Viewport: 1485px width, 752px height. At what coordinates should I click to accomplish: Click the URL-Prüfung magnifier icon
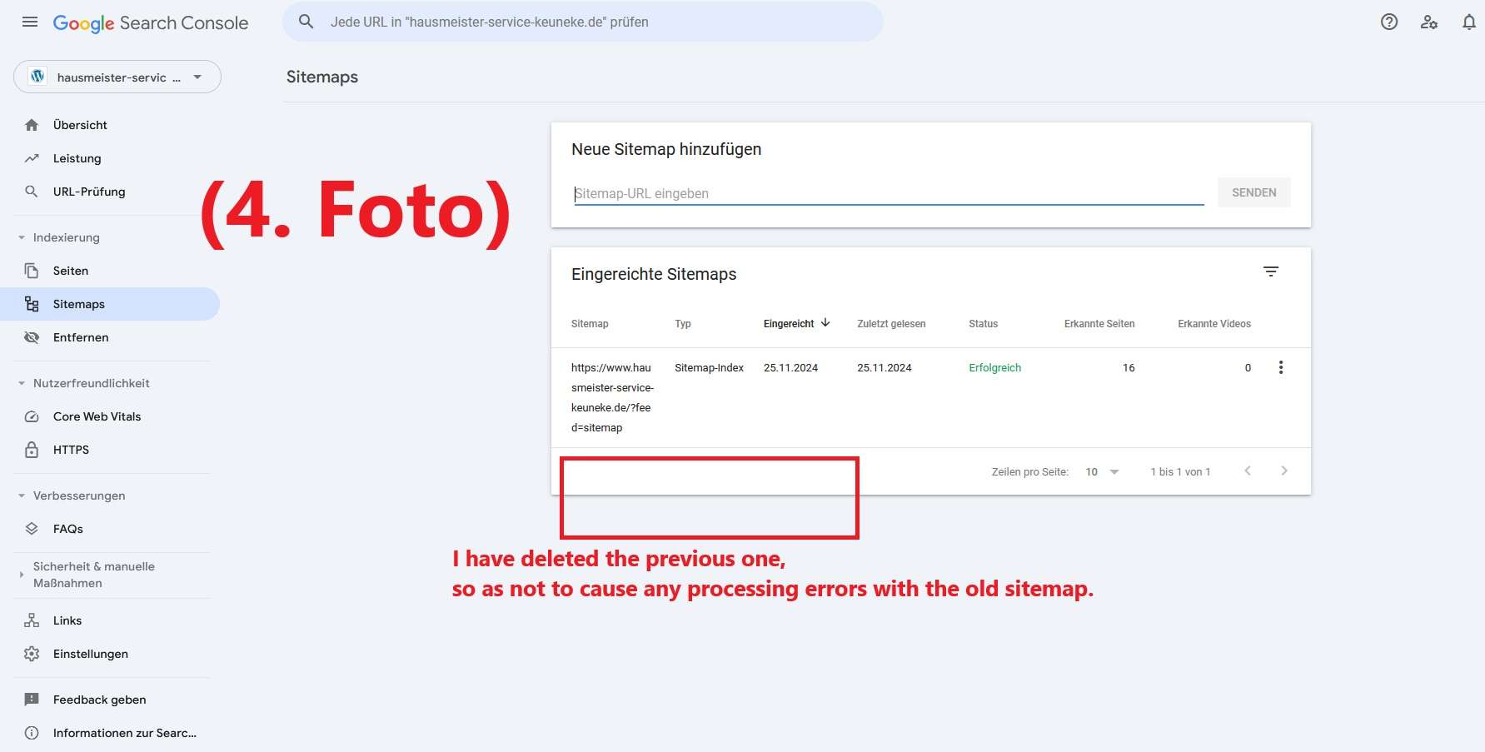[x=32, y=192]
